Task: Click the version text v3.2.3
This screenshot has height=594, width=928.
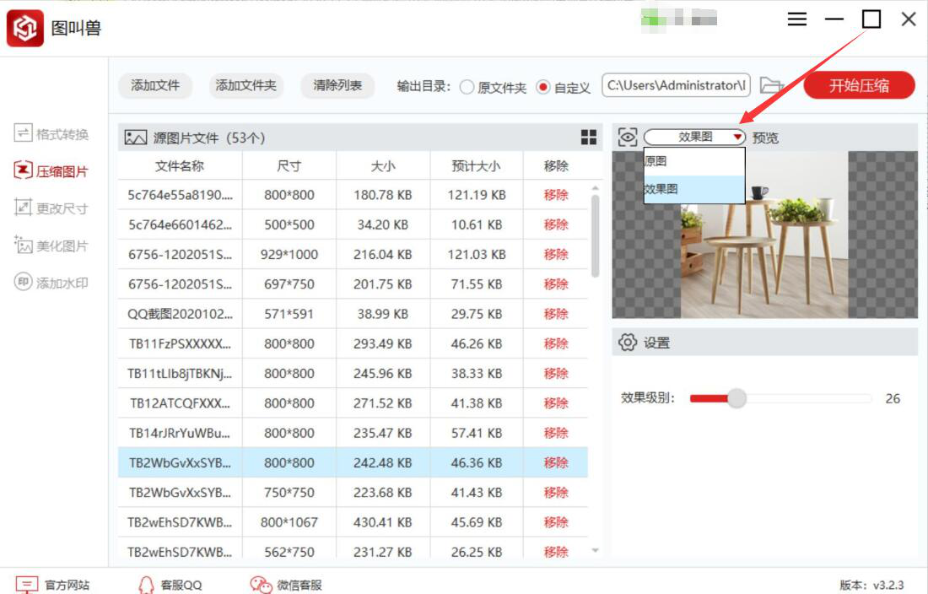Action: click(888, 585)
